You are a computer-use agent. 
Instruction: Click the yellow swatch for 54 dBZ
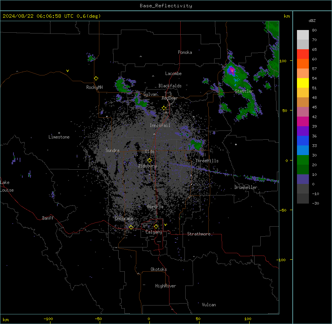coord(303,83)
